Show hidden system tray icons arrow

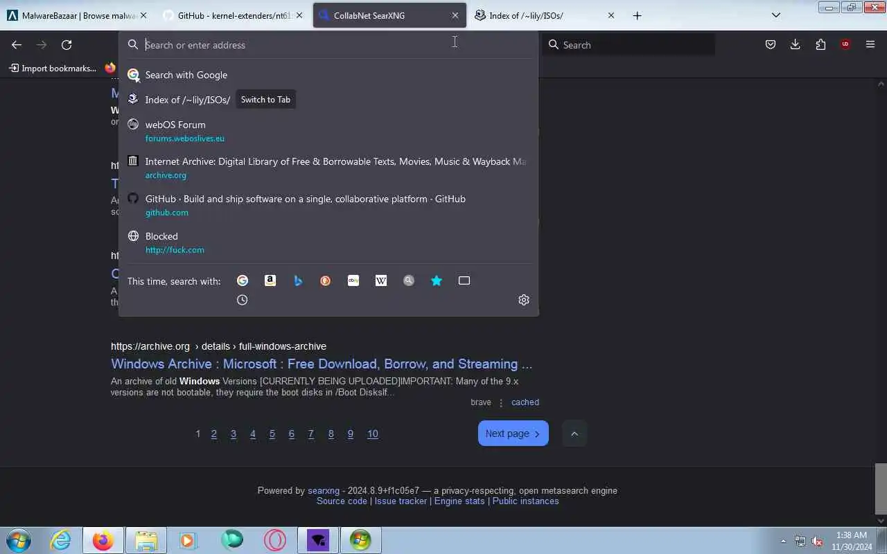(784, 541)
